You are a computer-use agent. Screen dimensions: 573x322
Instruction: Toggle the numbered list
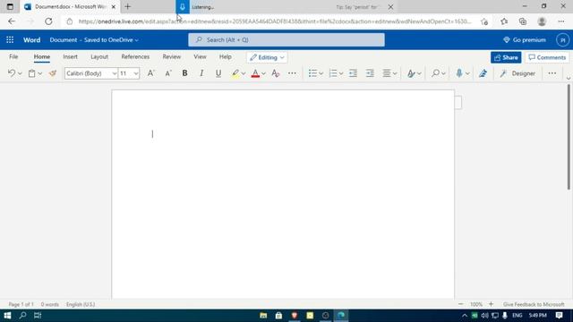click(332, 73)
